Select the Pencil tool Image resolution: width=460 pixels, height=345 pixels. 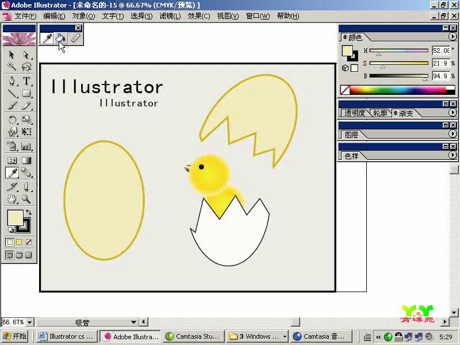26,106
